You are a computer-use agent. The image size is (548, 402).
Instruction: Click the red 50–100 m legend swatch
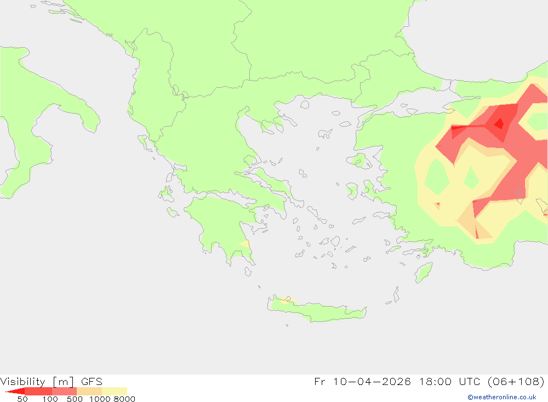pos(38,391)
